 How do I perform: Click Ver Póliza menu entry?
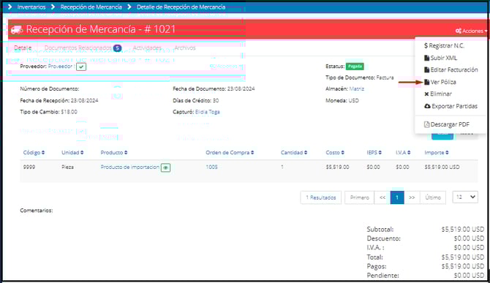click(440, 82)
